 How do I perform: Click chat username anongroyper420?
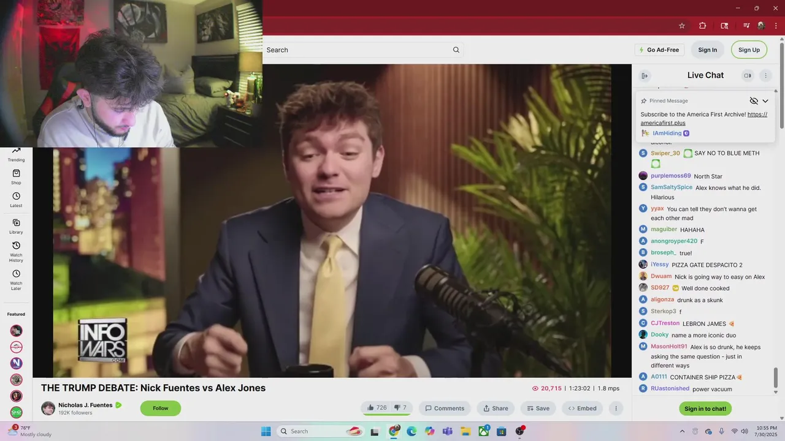point(674,241)
